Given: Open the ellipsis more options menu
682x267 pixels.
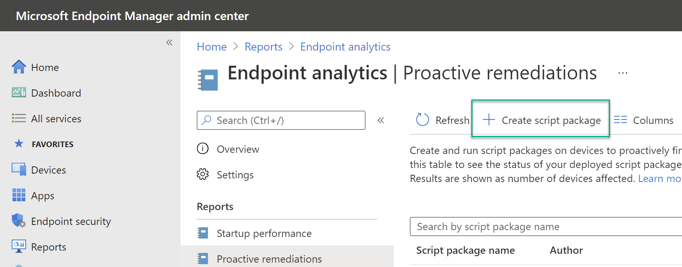Looking at the screenshot, I should point(622,73).
